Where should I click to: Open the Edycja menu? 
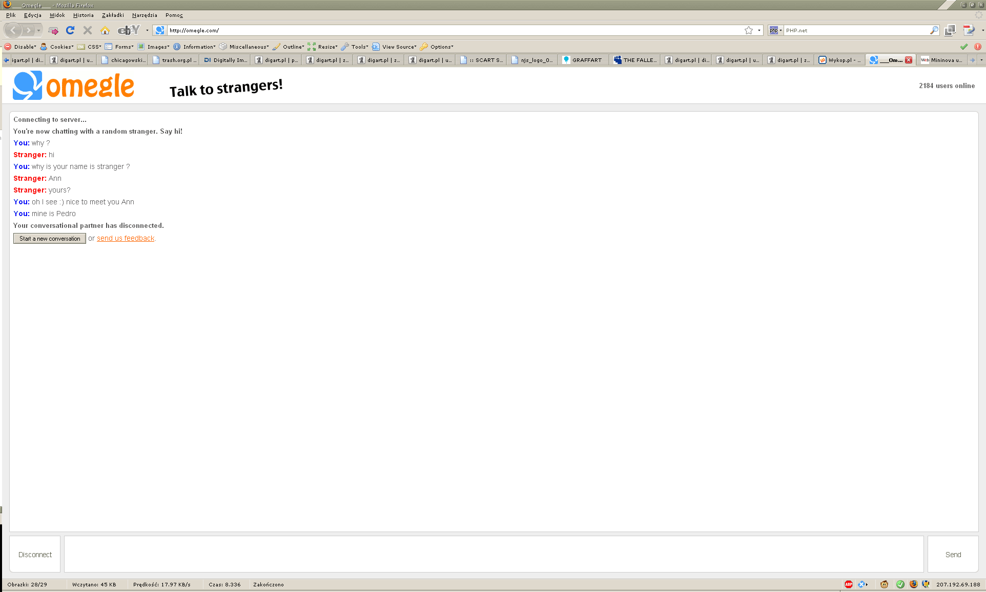[x=32, y=15]
